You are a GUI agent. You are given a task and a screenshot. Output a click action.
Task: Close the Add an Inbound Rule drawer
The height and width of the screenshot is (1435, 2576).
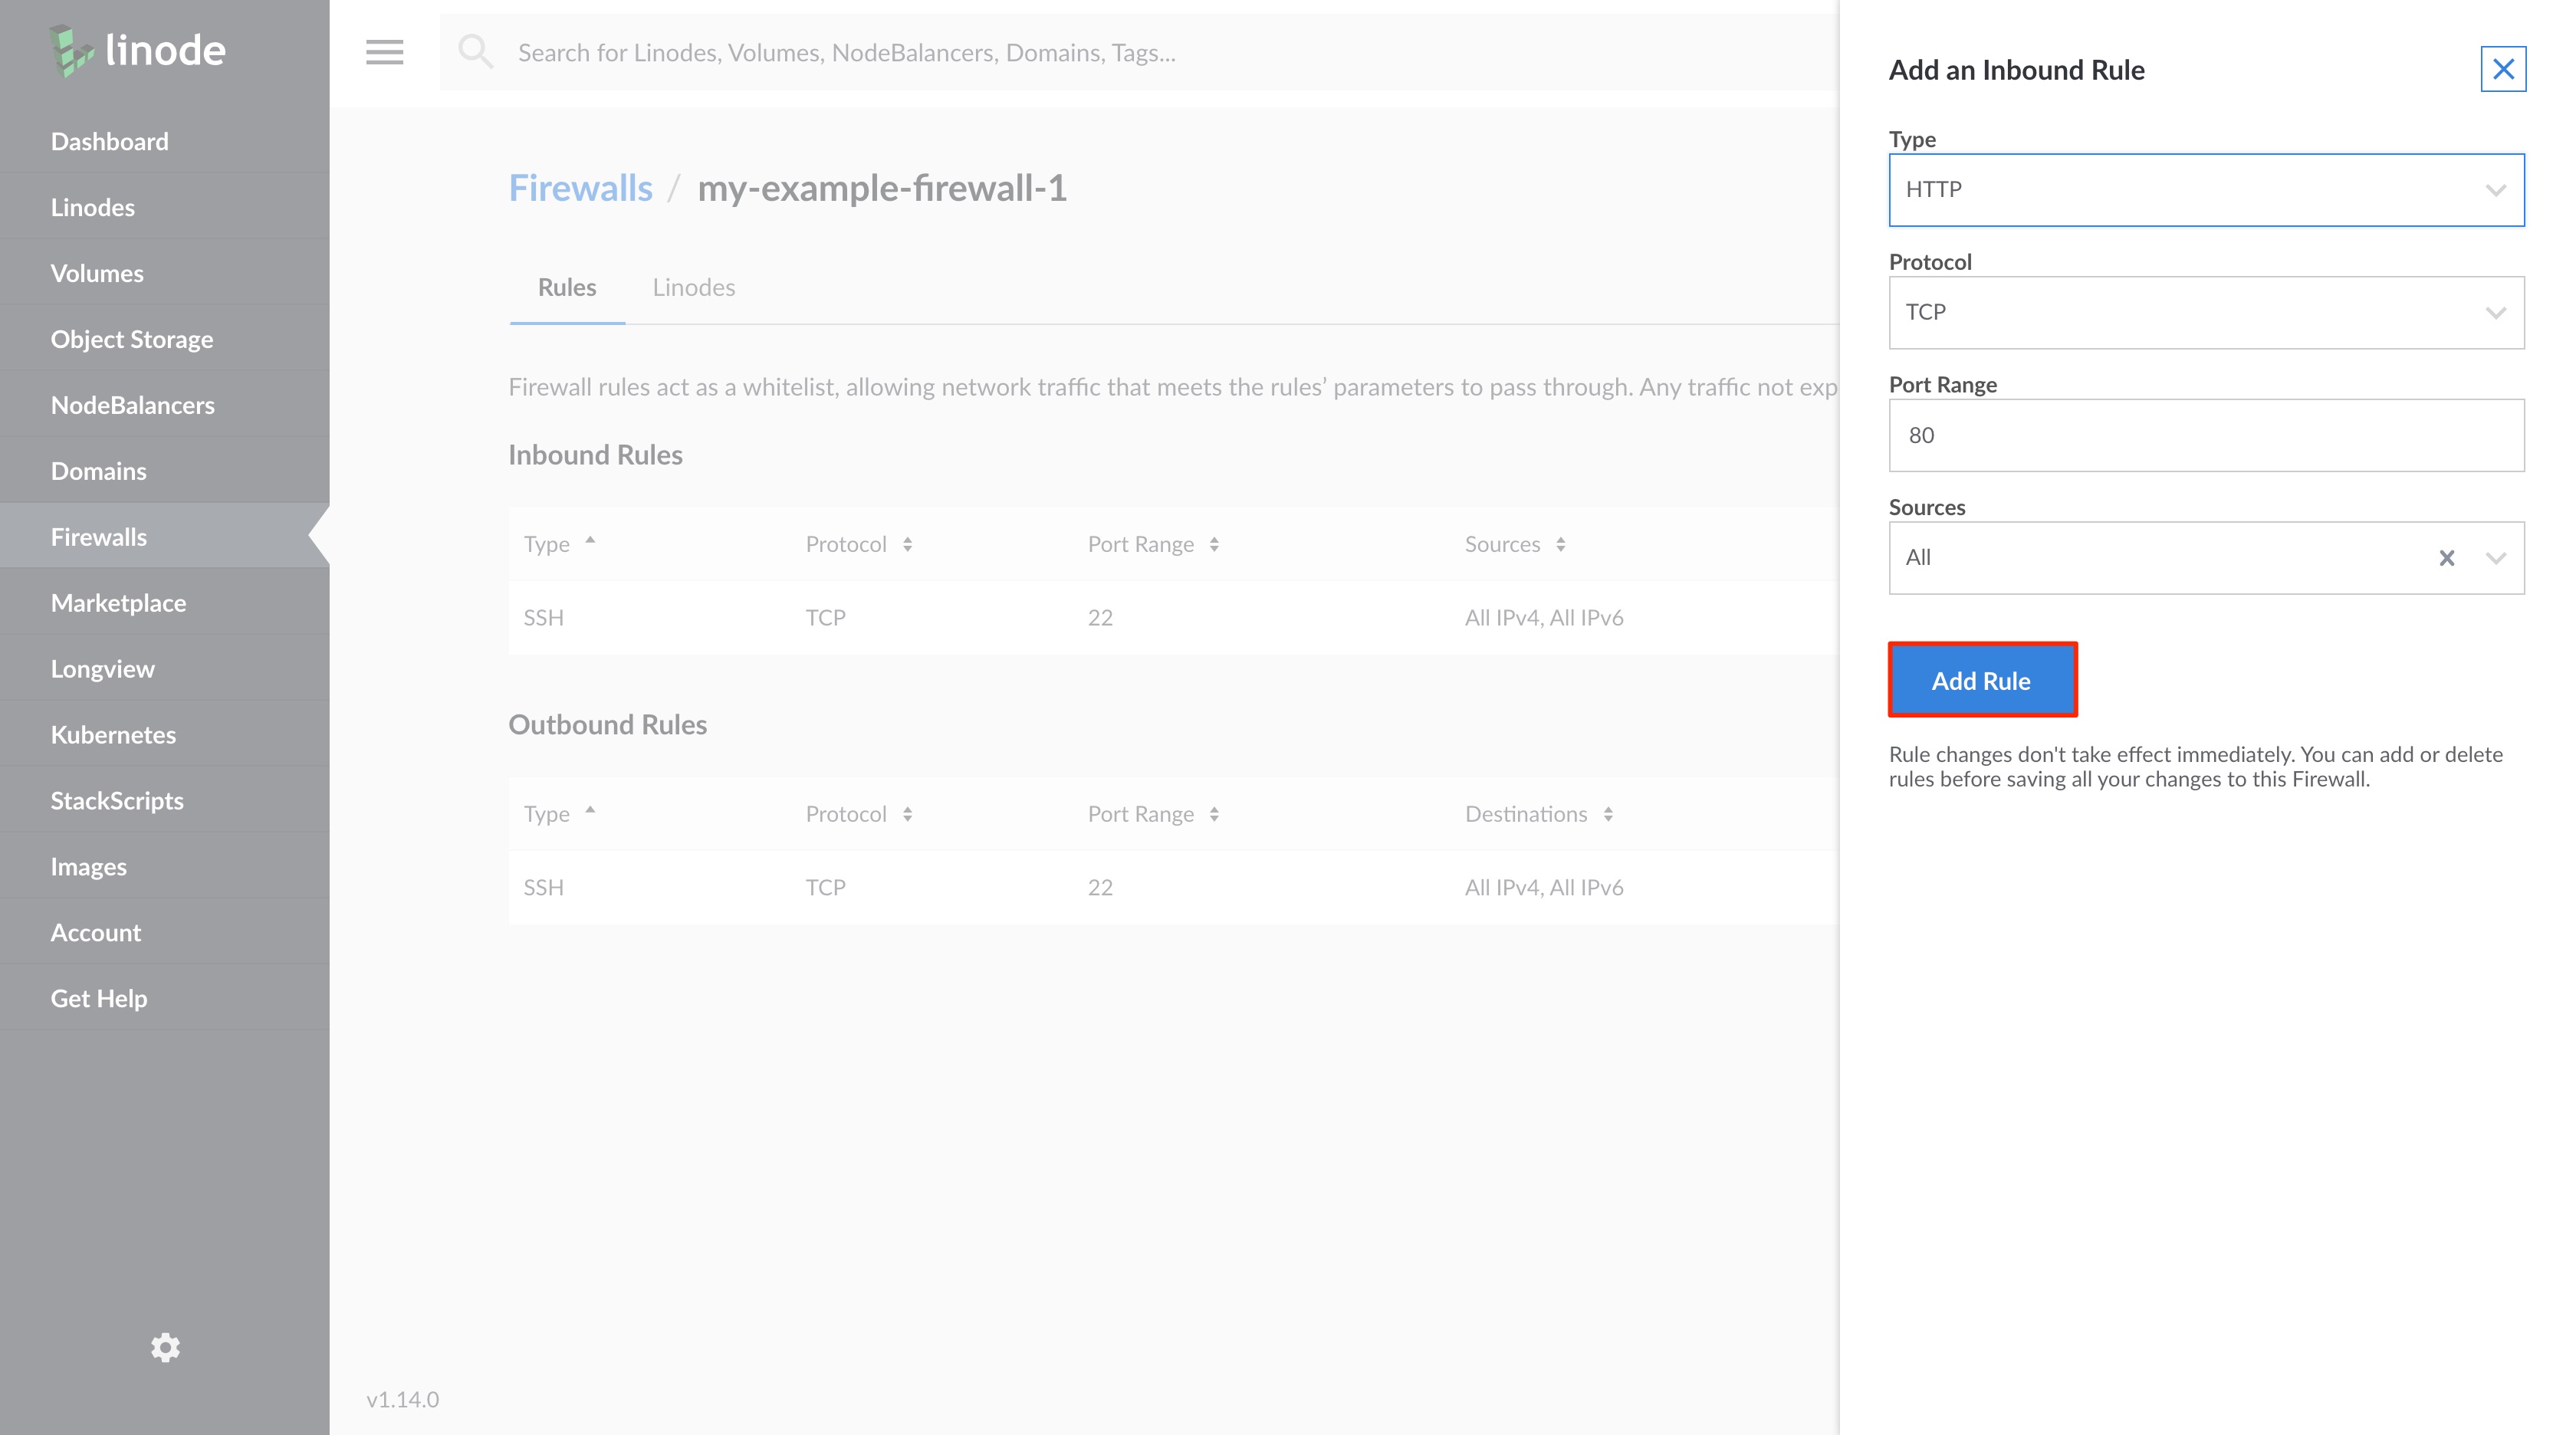[2503, 69]
